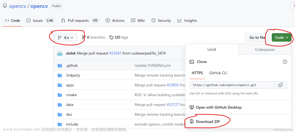295x132 pixels.
Task: Open the doc folder
Action: 69,115
